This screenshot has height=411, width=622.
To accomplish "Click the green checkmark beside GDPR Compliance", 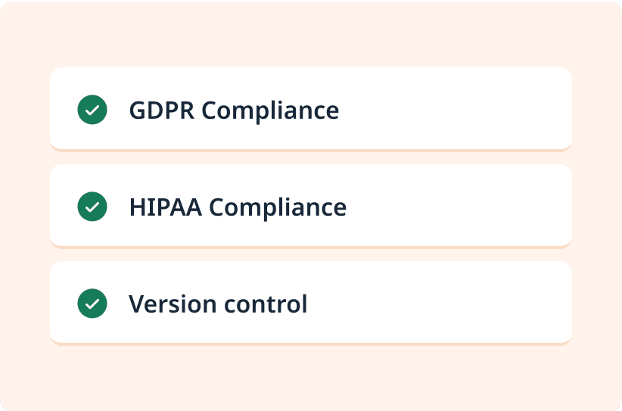I will (x=92, y=110).
